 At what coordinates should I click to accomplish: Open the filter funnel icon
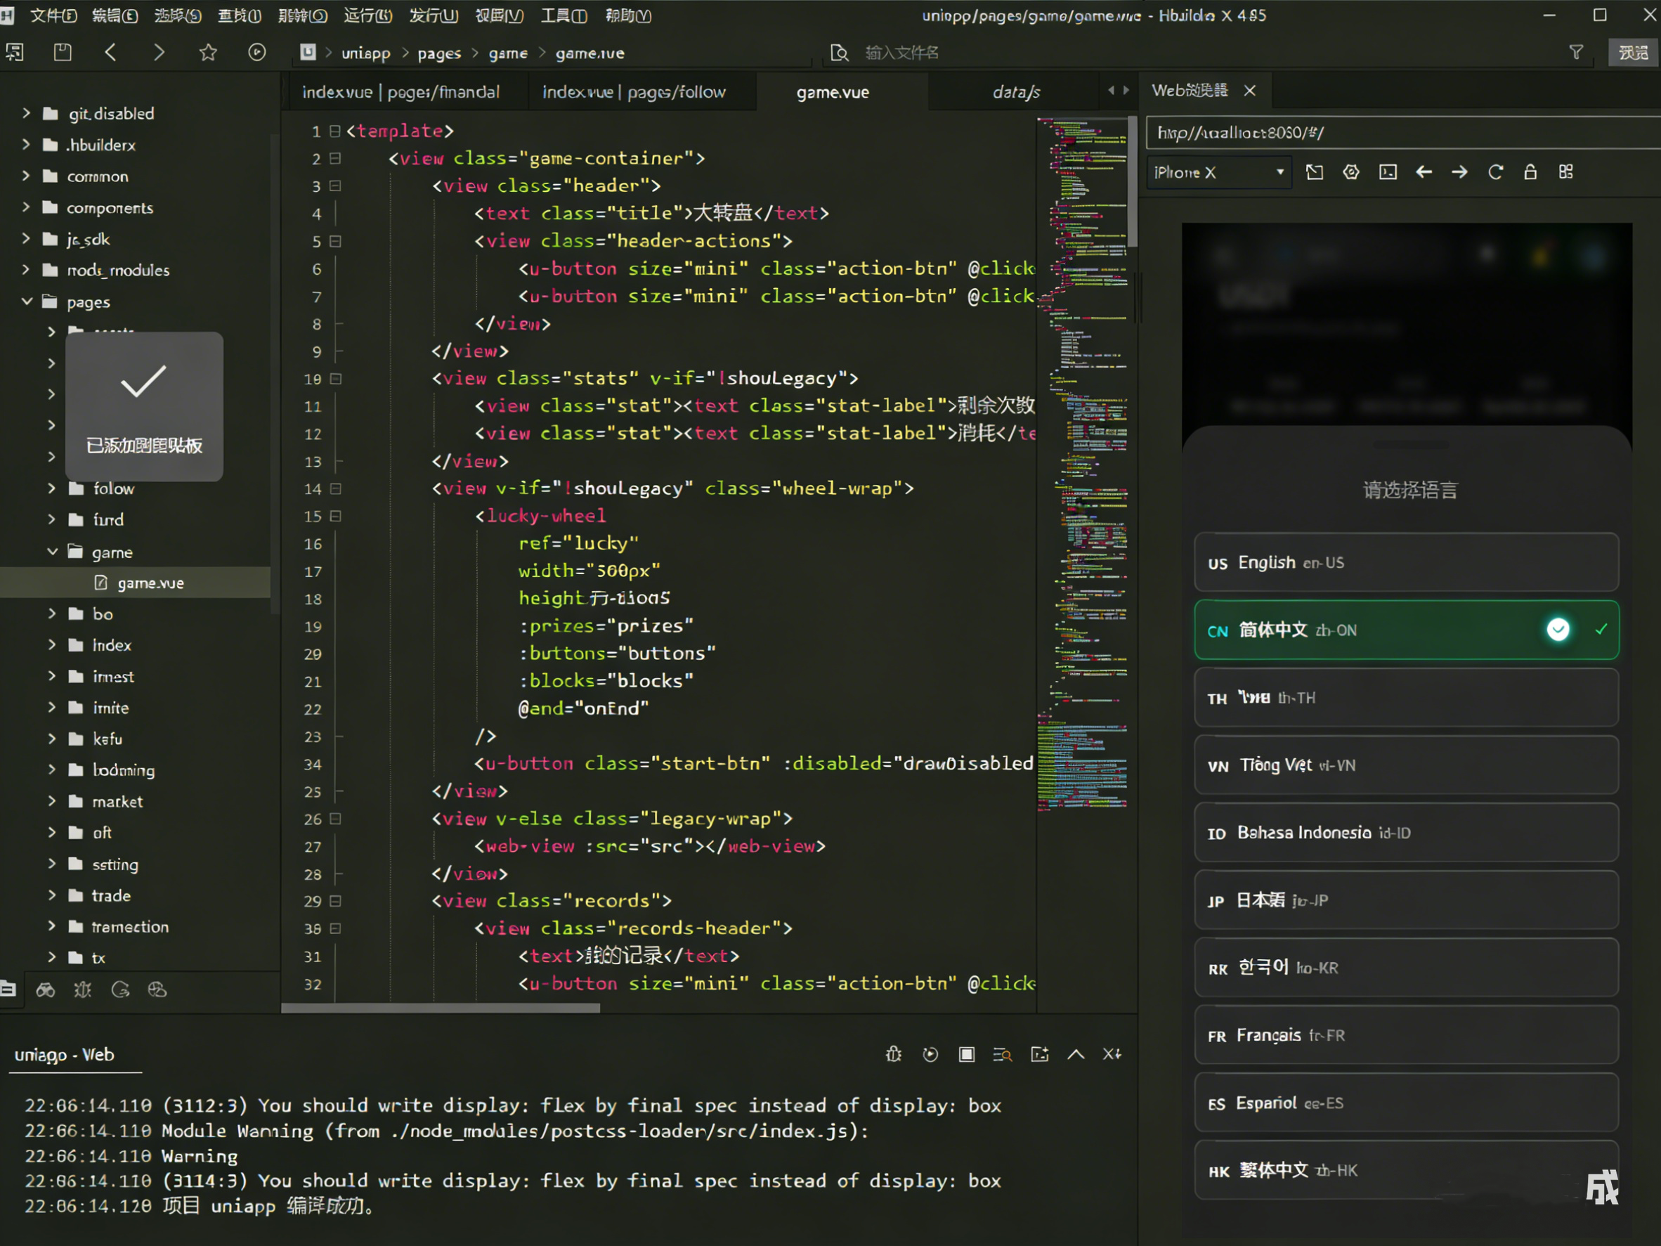[1576, 52]
